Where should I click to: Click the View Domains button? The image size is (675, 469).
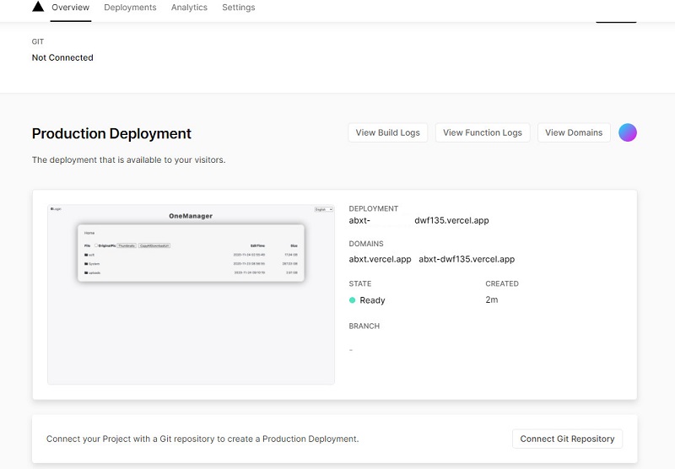coord(574,132)
